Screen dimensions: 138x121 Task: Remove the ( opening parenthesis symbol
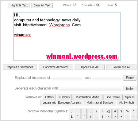coord(84,116)
